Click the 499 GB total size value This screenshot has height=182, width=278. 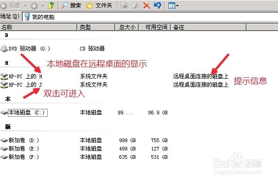[127, 149]
